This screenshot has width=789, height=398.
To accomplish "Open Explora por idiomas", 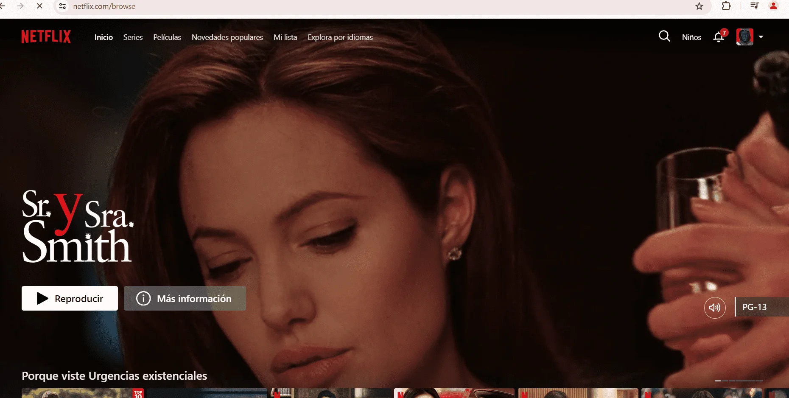I will [x=340, y=37].
